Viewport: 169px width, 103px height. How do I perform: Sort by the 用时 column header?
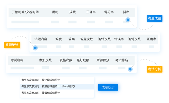(55, 12)
